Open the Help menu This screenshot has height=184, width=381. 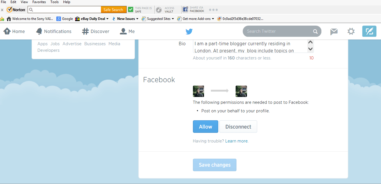pos(67,2)
